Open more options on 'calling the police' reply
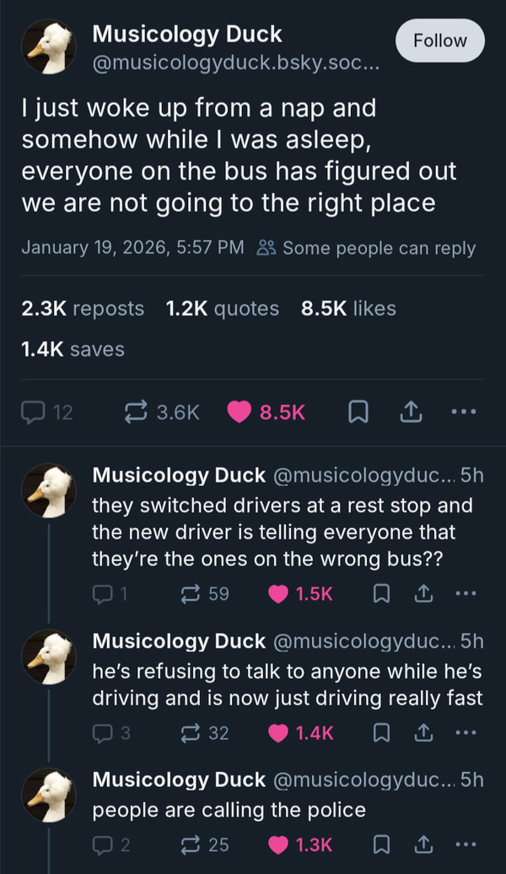The width and height of the screenshot is (506, 874). pyautogui.click(x=464, y=844)
